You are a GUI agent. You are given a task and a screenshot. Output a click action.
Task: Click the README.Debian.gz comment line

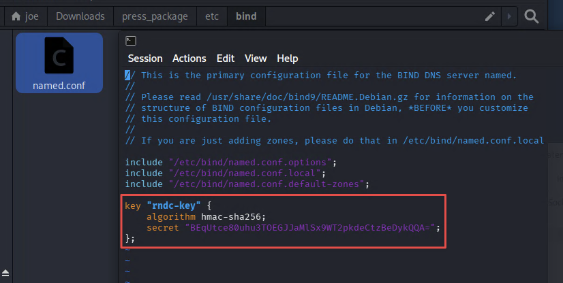click(329, 97)
